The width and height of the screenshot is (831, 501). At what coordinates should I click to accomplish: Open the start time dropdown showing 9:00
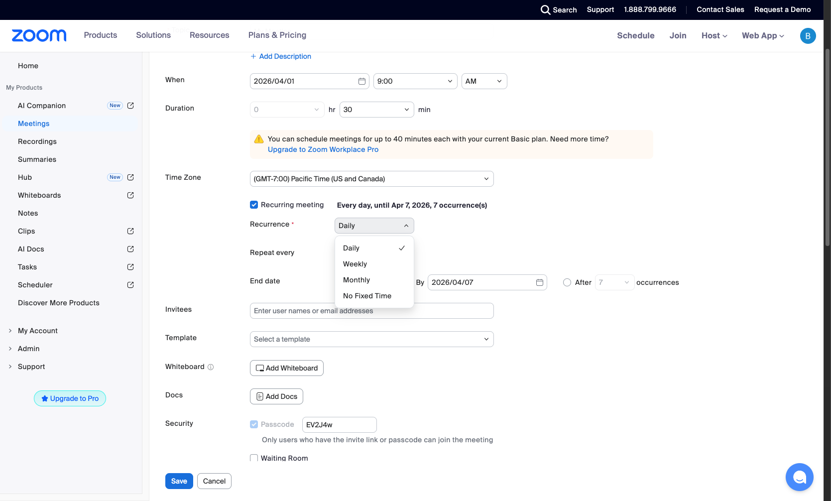coord(415,81)
